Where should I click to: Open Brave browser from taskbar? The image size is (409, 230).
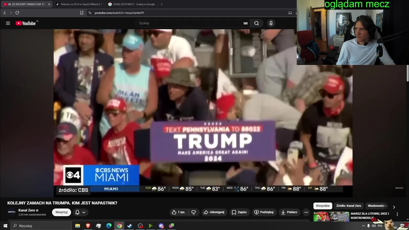point(88,226)
